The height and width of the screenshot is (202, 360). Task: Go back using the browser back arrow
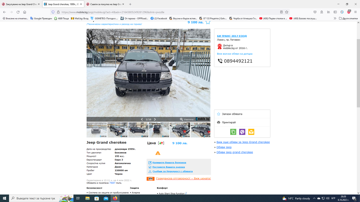pyautogui.click(x=5, y=12)
